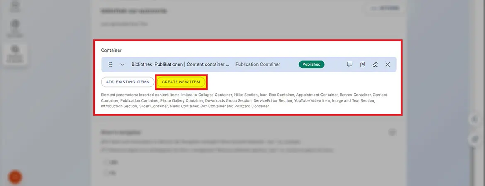The width and height of the screenshot is (485, 186).
Task: Remove the Publication Container item with the X icon
Action: coord(388,64)
